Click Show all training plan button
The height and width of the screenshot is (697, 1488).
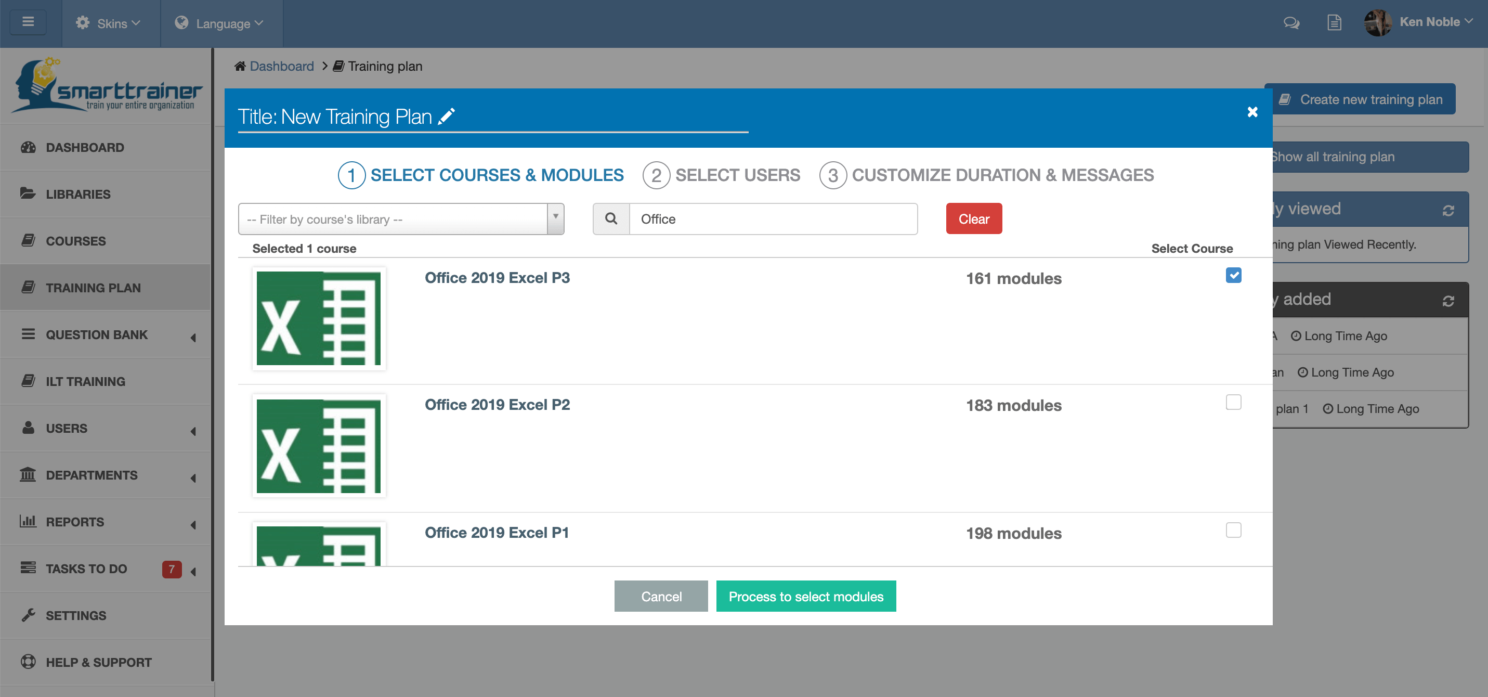click(x=1370, y=157)
